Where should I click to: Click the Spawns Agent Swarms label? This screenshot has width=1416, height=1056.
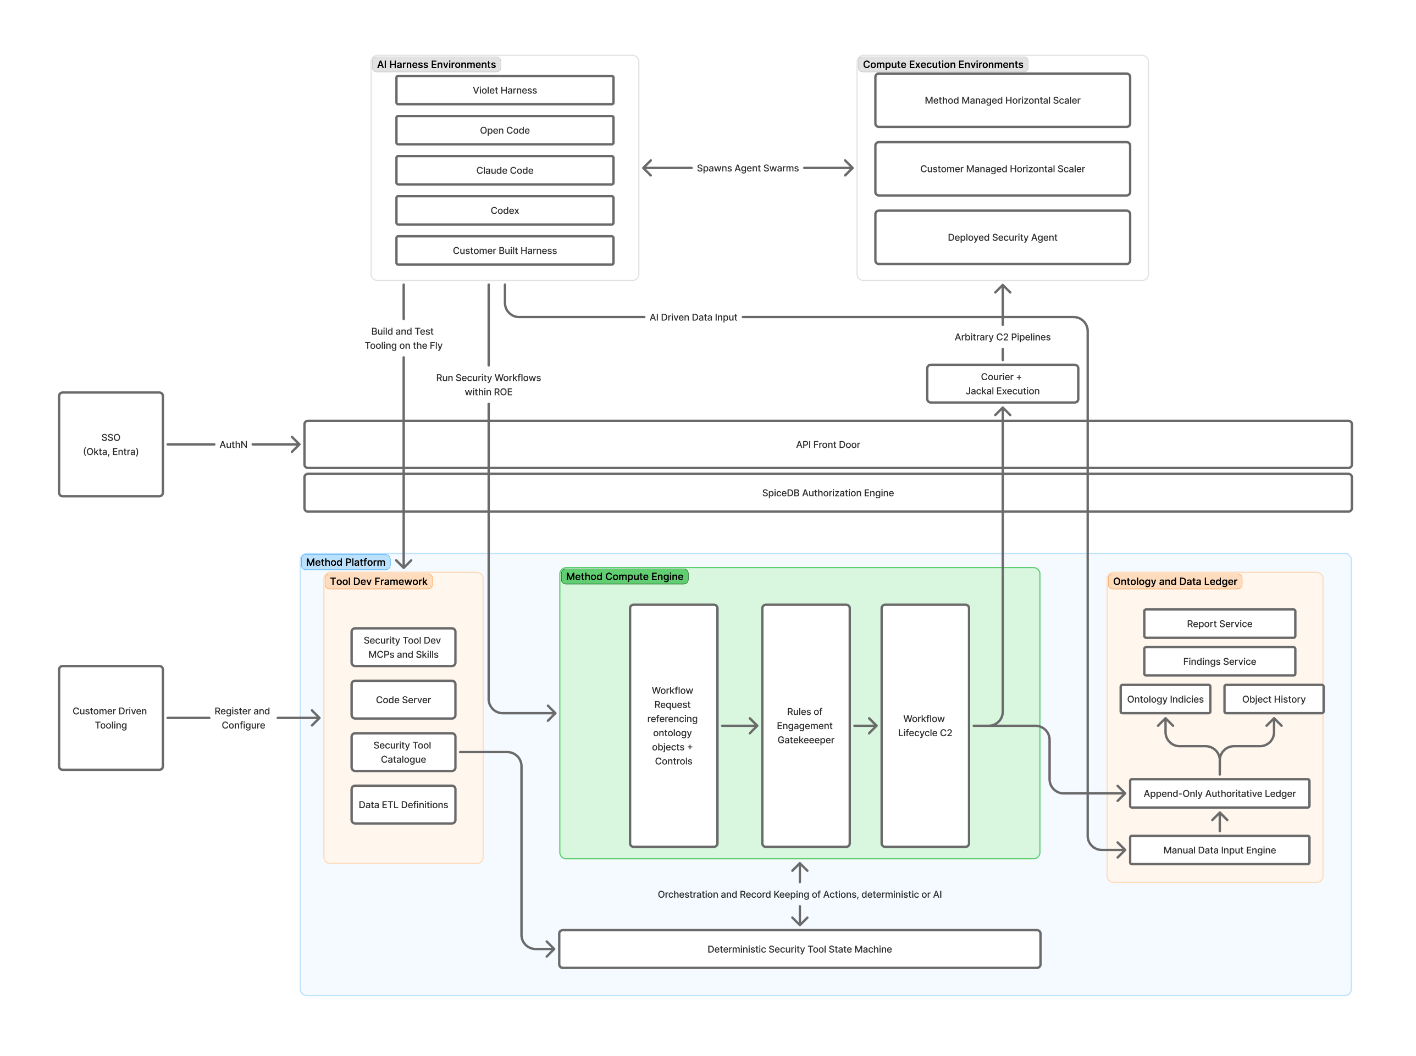tap(748, 168)
